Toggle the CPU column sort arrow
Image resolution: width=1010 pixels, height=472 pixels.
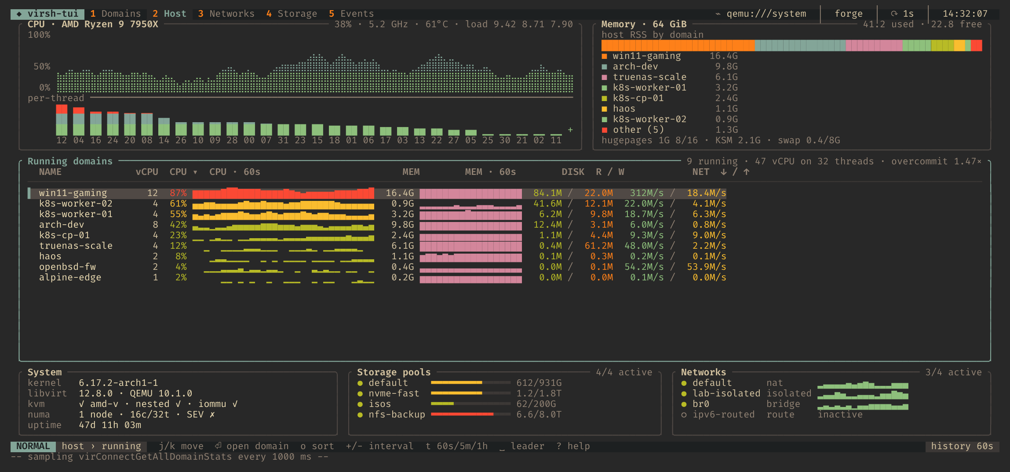click(x=195, y=172)
